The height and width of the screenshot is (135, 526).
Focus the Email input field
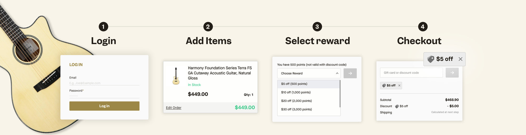point(104,83)
